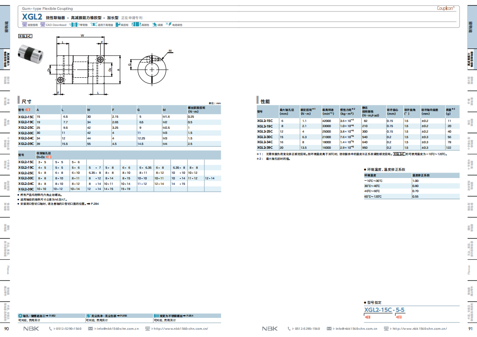Click the XGL2-C coupling product photo
Image resolution: width=477 pixels, height=337 pixels.
[31, 54]
